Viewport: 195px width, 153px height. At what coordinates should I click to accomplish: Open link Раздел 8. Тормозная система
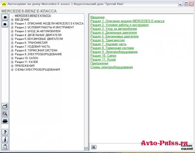click(x=112, y=48)
